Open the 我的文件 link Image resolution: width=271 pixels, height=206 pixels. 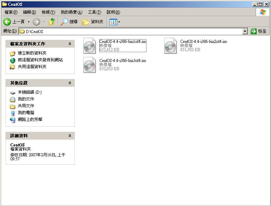(26, 99)
